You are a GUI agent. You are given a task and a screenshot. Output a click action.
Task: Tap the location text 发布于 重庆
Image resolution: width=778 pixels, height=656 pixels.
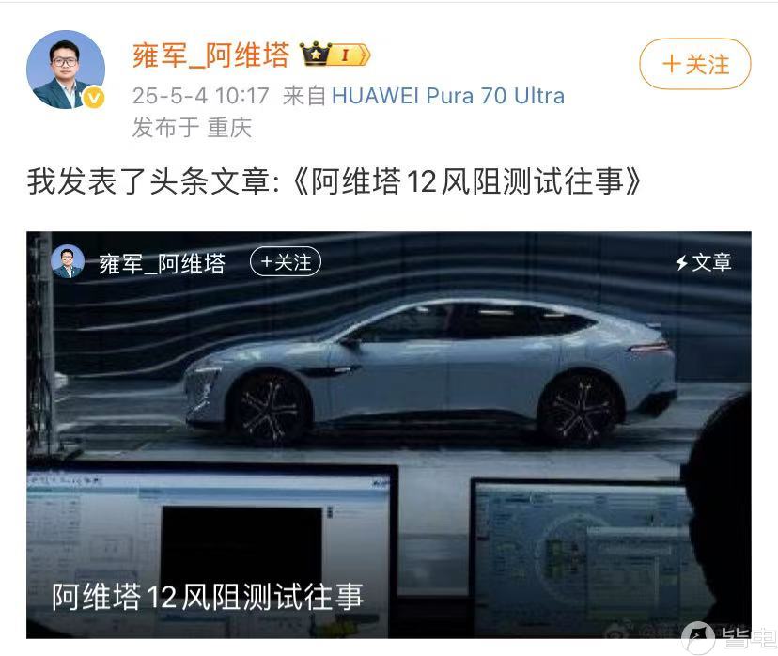[192, 128]
